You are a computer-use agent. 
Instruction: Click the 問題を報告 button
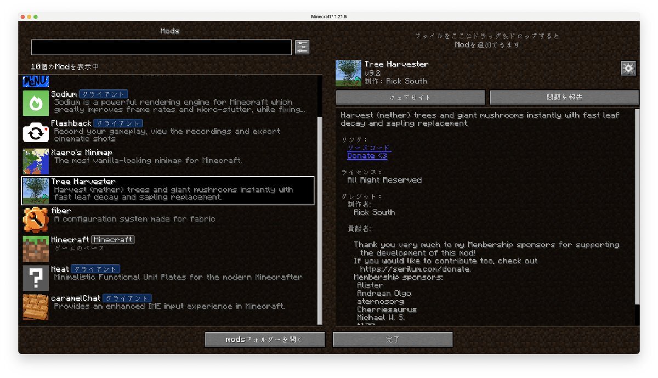[x=564, y=98]
